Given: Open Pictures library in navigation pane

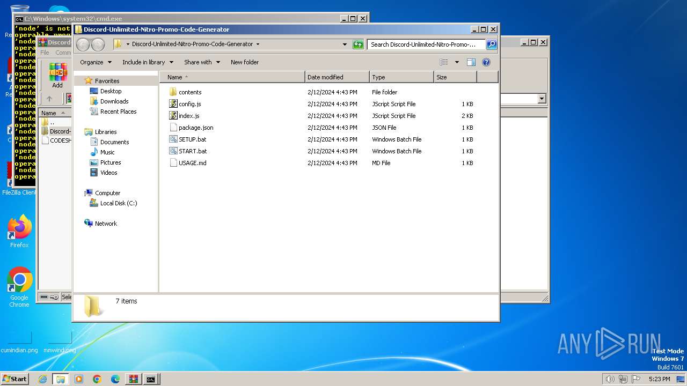Looking at the screenshot, I should 111,162.
